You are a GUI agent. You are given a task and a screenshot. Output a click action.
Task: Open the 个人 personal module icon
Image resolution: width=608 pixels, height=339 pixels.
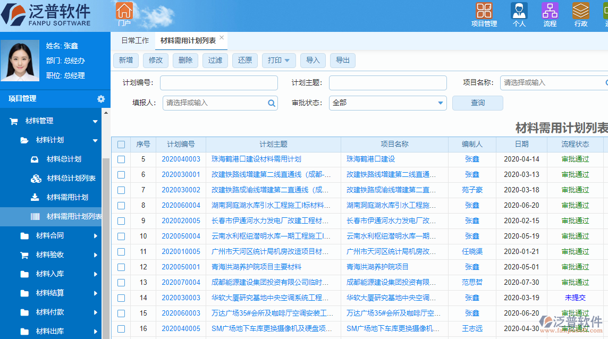coord(519,12)
